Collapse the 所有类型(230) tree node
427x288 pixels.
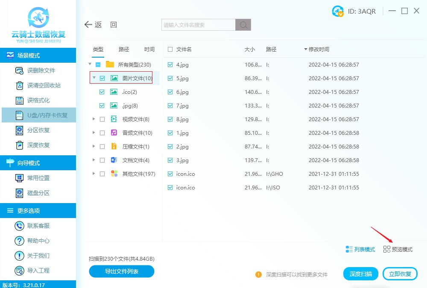(90, 64)
